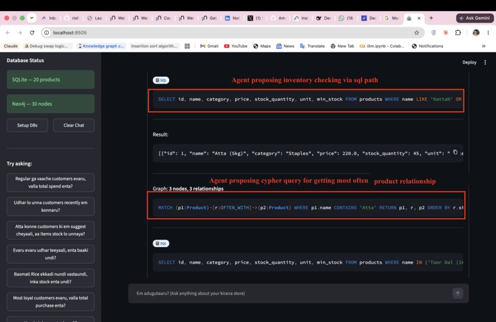Screen dimensions: 496x322
Task: Send the chat message with arrow button
Action: [x=457, y=293]
